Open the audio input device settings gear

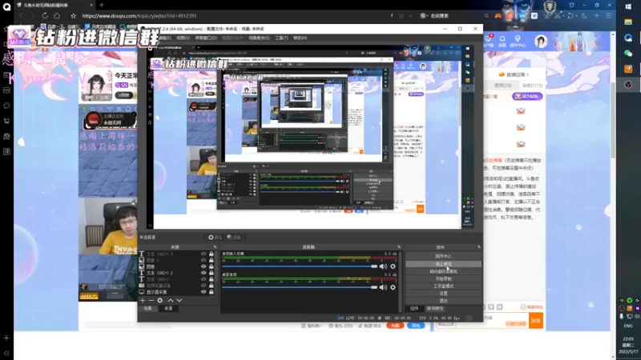click(x=393, y=266)
